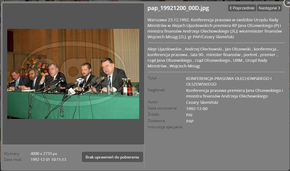
Task: Click the author value 'Cezary Słomiński'
Action: (x=202, y=103)
